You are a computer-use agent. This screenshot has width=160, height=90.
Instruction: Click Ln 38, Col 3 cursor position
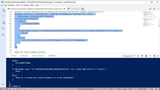pos(102,89)
